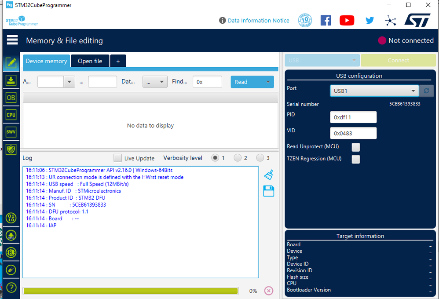Open ST YouTube channel icon
This screenshot has width=439, height=299.
click(x=347, y=20)
